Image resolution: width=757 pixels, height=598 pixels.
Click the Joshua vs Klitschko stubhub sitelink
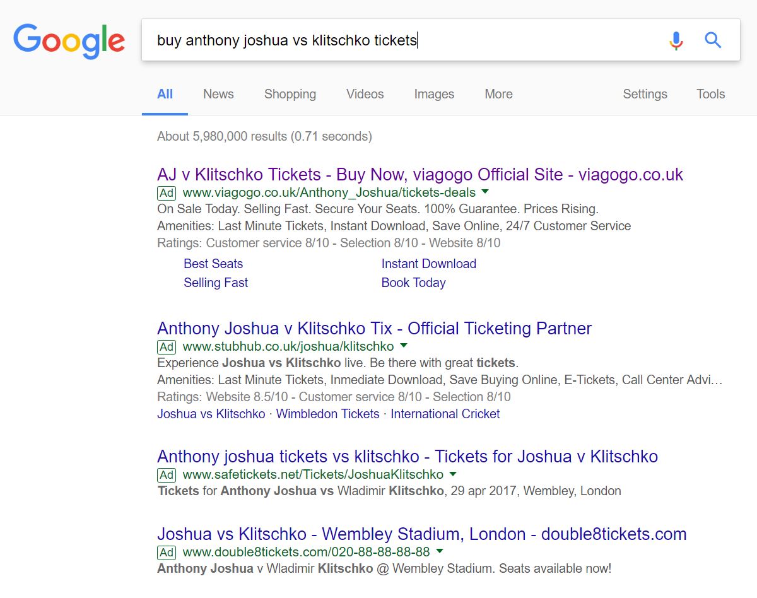click(211, 414)
